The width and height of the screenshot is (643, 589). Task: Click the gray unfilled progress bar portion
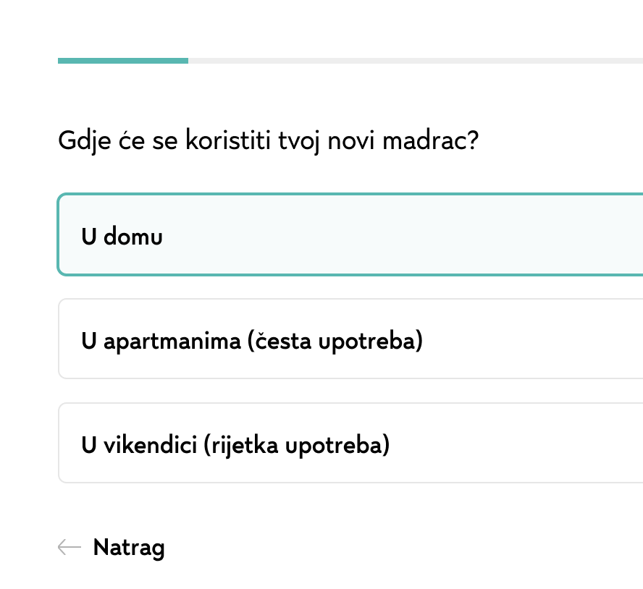click(x=413, y=61)
